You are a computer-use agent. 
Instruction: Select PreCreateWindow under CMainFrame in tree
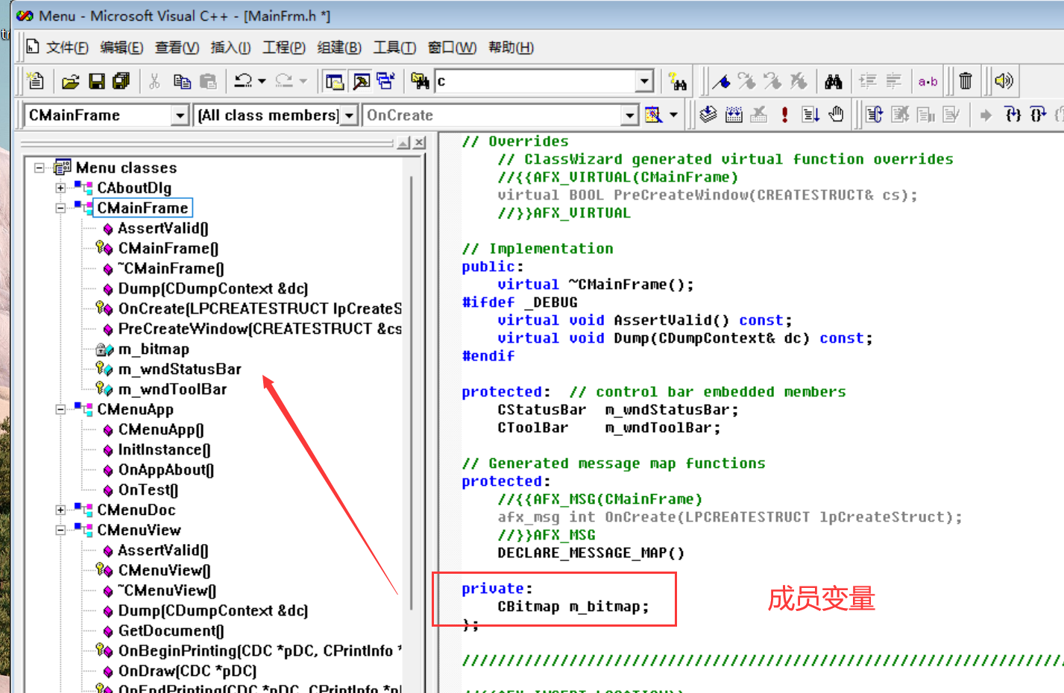[x=259, y=329]
